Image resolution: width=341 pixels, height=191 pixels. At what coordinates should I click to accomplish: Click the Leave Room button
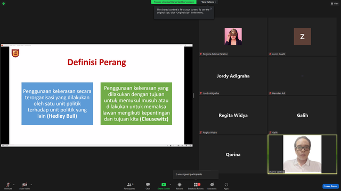pyautogui.click(x=330, y=186)
